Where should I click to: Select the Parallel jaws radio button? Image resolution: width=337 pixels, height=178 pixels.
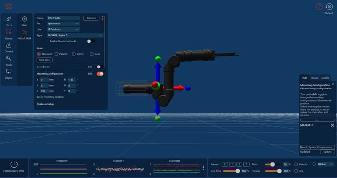[x=56, y=54]
